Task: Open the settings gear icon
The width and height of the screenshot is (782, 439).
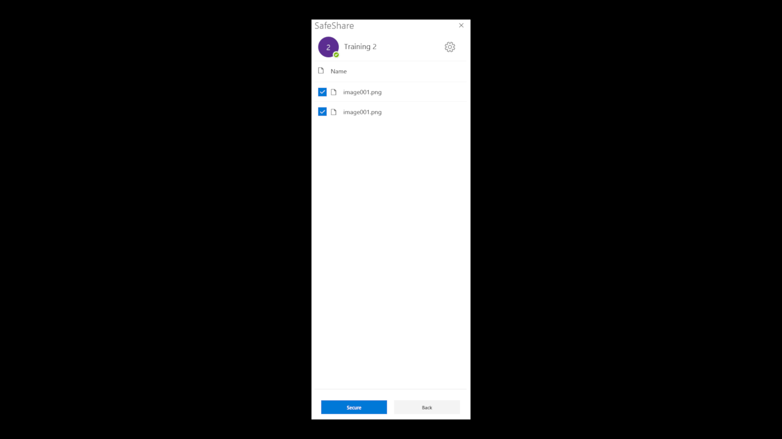Action: 450,47
